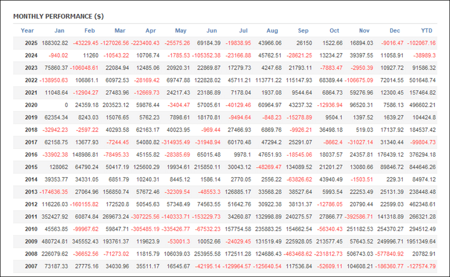Click the Monthly Performance ($) title

tap(58, 16)
